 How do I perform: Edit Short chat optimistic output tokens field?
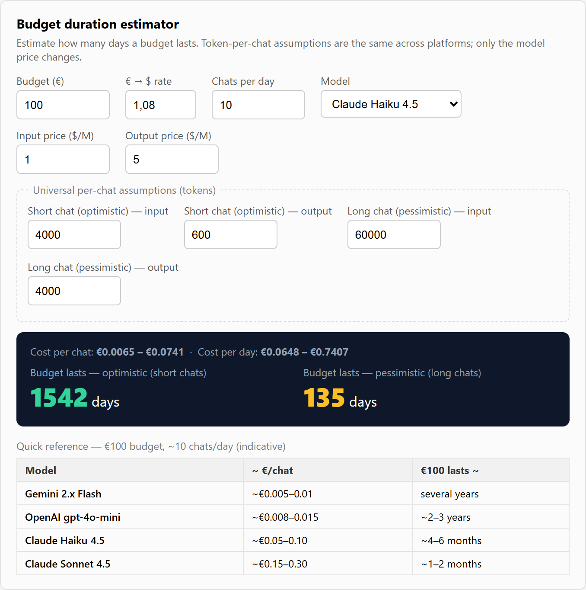(x=231, y=234)
